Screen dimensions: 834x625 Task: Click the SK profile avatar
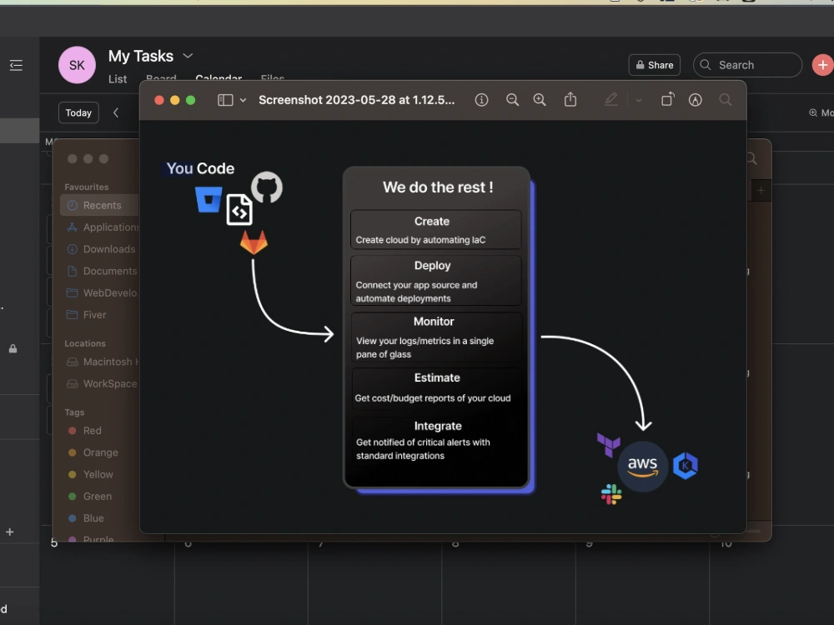pyautogui.click(x=77, y=65)
